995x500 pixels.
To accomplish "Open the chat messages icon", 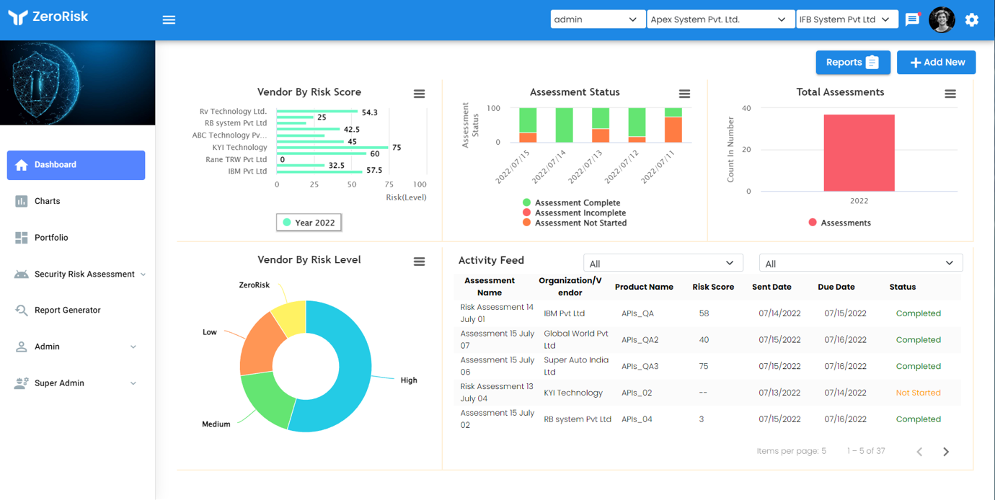I will tap(913, 19).
